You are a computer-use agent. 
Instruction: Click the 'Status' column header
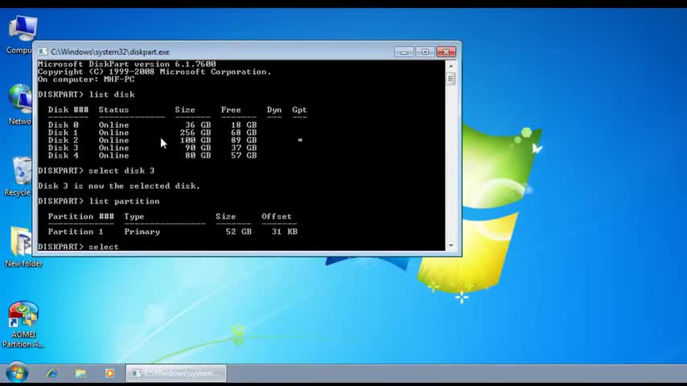click(113, 110)
